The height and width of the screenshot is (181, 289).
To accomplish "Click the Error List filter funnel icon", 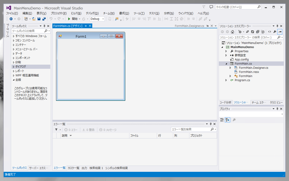I will pyautogui.click(x=56, y=130).
